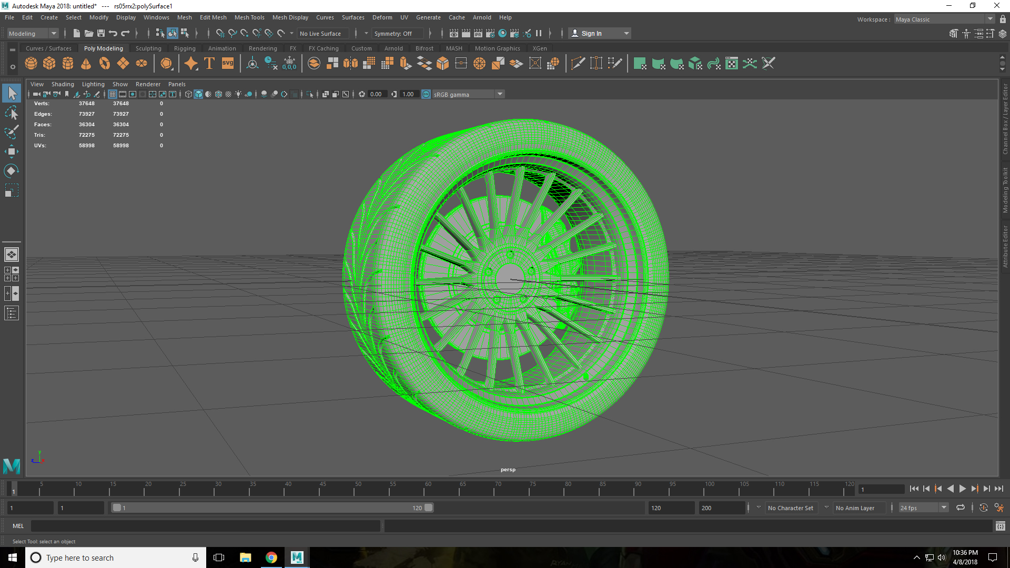Click the Delete History shelf icon
1010x568 pixels.
pyautogui.click(x=271, y=64)
